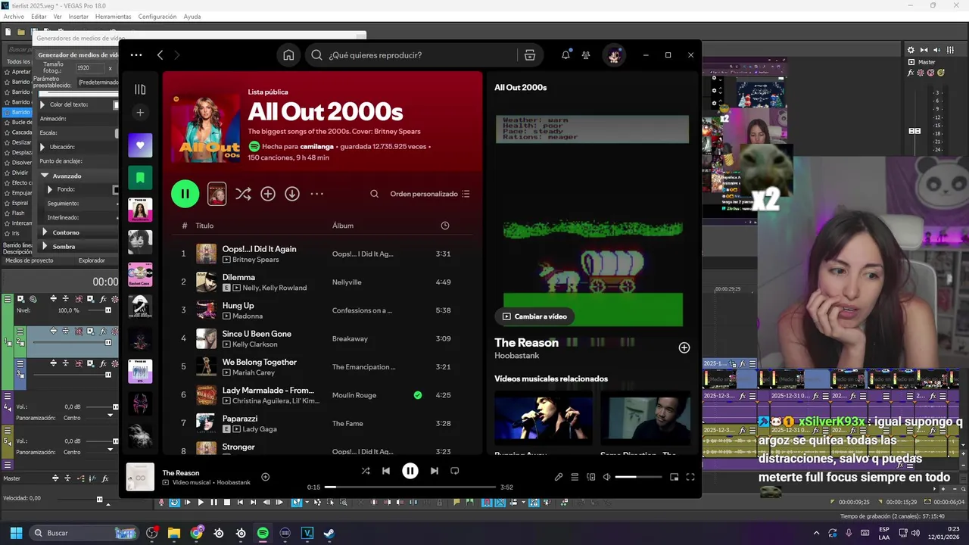Screen dimensions: 969x545
Task: Pause playback in bottom player bar
Action: 410,471
